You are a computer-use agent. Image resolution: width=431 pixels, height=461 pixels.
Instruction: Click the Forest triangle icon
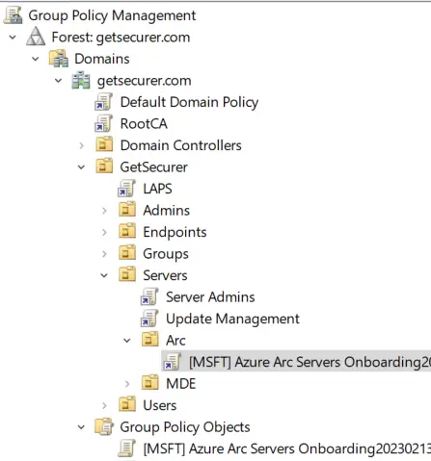click(x=36, y=37)
